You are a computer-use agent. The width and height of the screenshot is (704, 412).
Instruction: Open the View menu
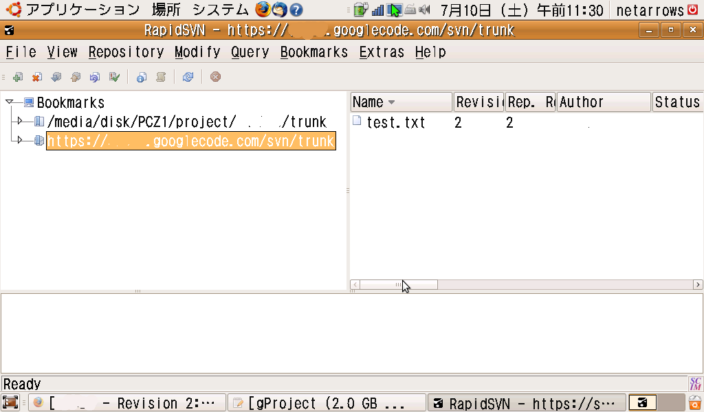pos(63,52)
